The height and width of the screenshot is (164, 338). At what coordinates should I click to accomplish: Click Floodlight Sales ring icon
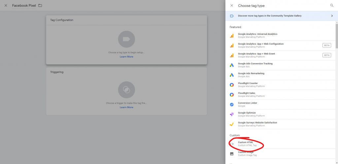[x=232, y=95]
